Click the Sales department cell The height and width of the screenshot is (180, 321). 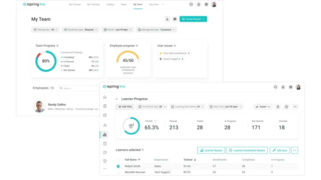(x=157, y=166)
